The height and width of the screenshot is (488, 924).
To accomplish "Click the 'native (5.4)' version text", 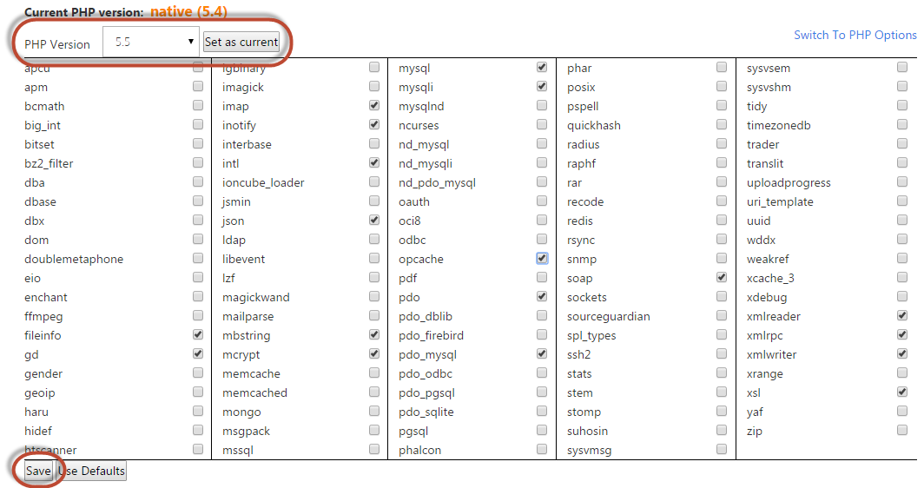I will point(188,12).
